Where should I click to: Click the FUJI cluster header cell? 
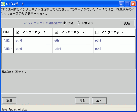point(7,32)
